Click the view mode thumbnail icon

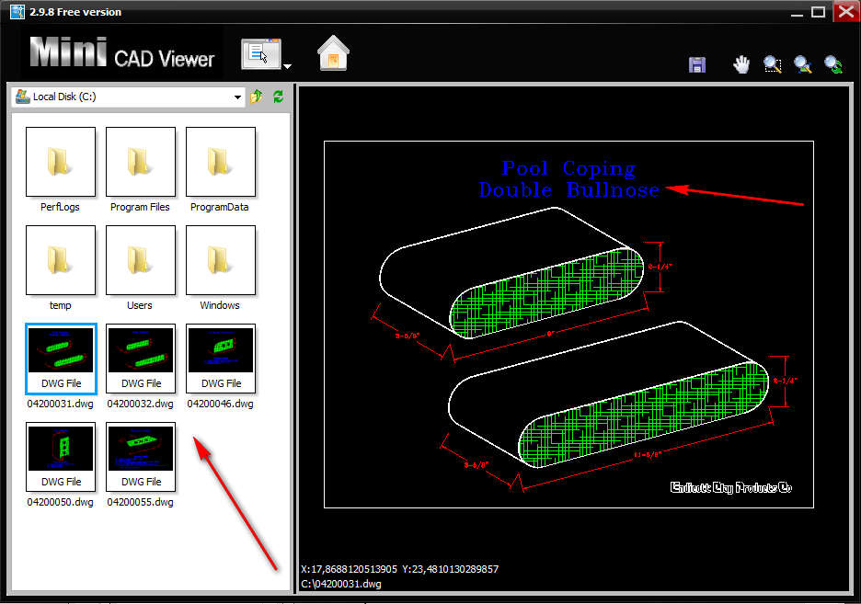(260, 52)
